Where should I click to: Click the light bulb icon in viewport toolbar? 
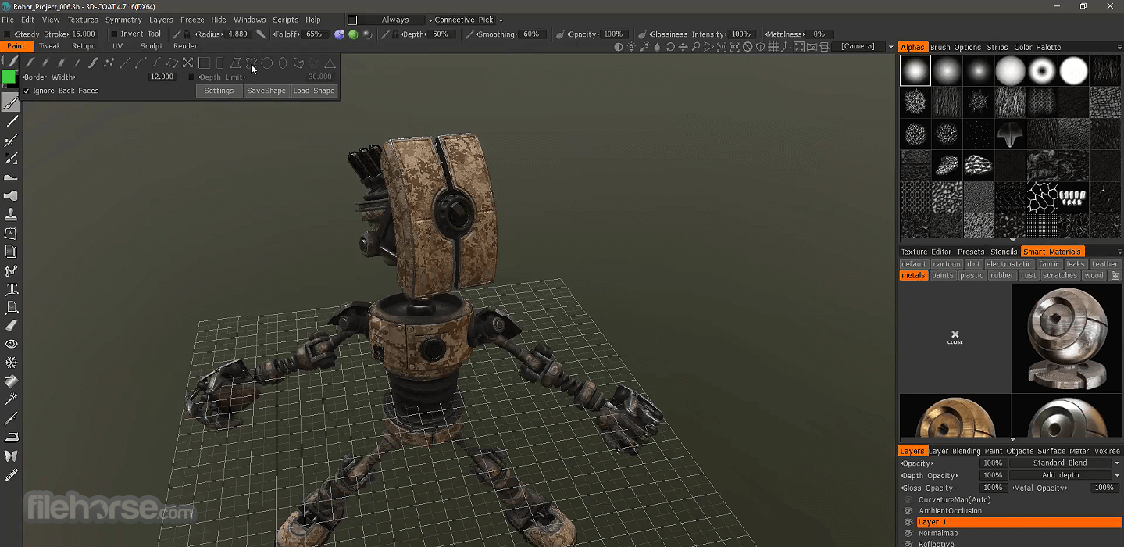[631, 47]
